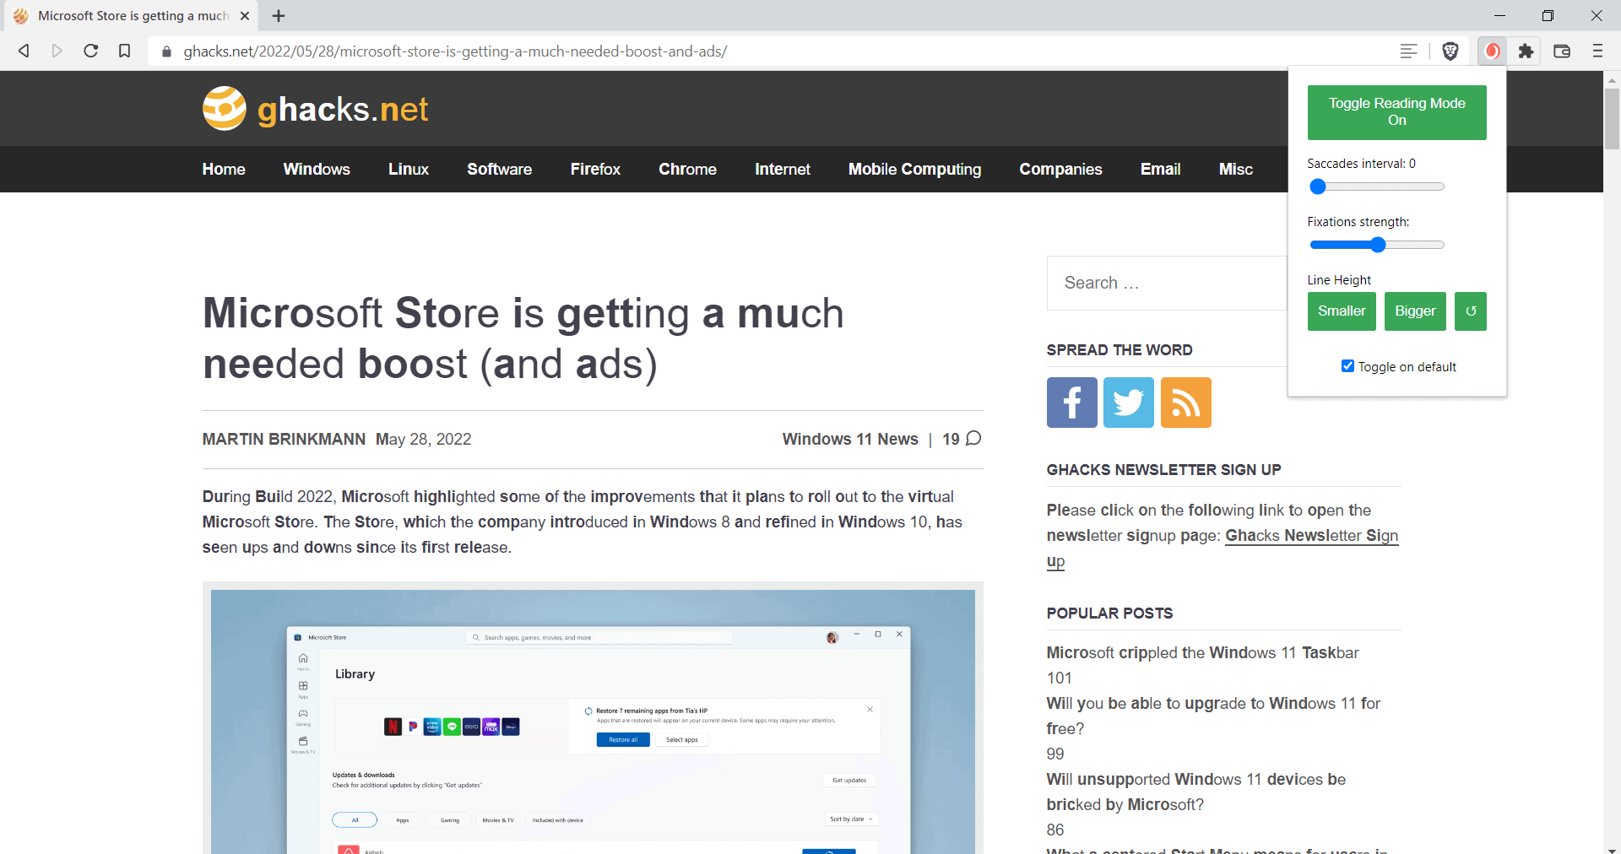Go to the Firefox navigation section
Screen dimensions: 1621x854
(x=595, y=170)
